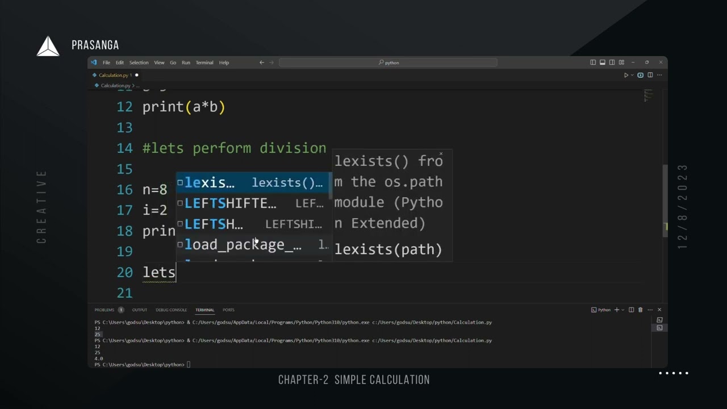Expand the new terminal launch profile dropdown
The image size is (727, 409).
click(x=623, y=310)
